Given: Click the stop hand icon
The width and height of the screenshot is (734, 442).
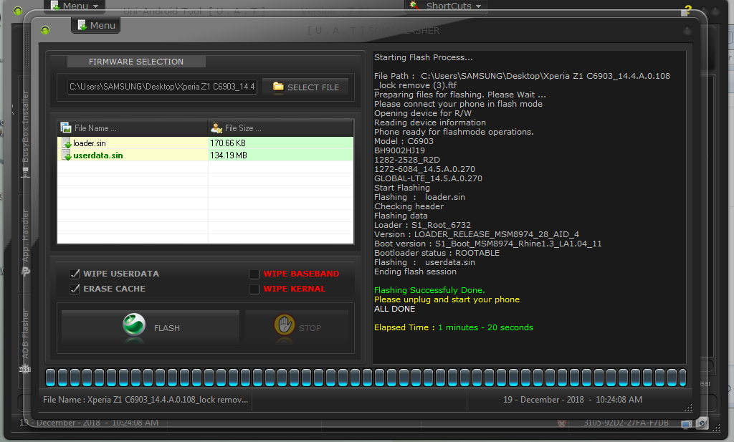Looking at the screenshot, I should click(x=284, y=324).
